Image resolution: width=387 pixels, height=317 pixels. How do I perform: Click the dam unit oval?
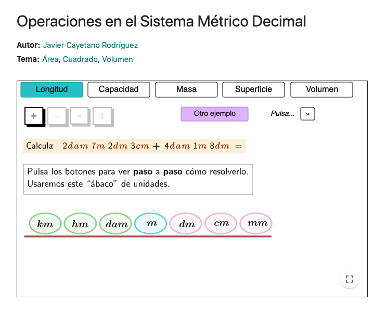tap(116, 224)
